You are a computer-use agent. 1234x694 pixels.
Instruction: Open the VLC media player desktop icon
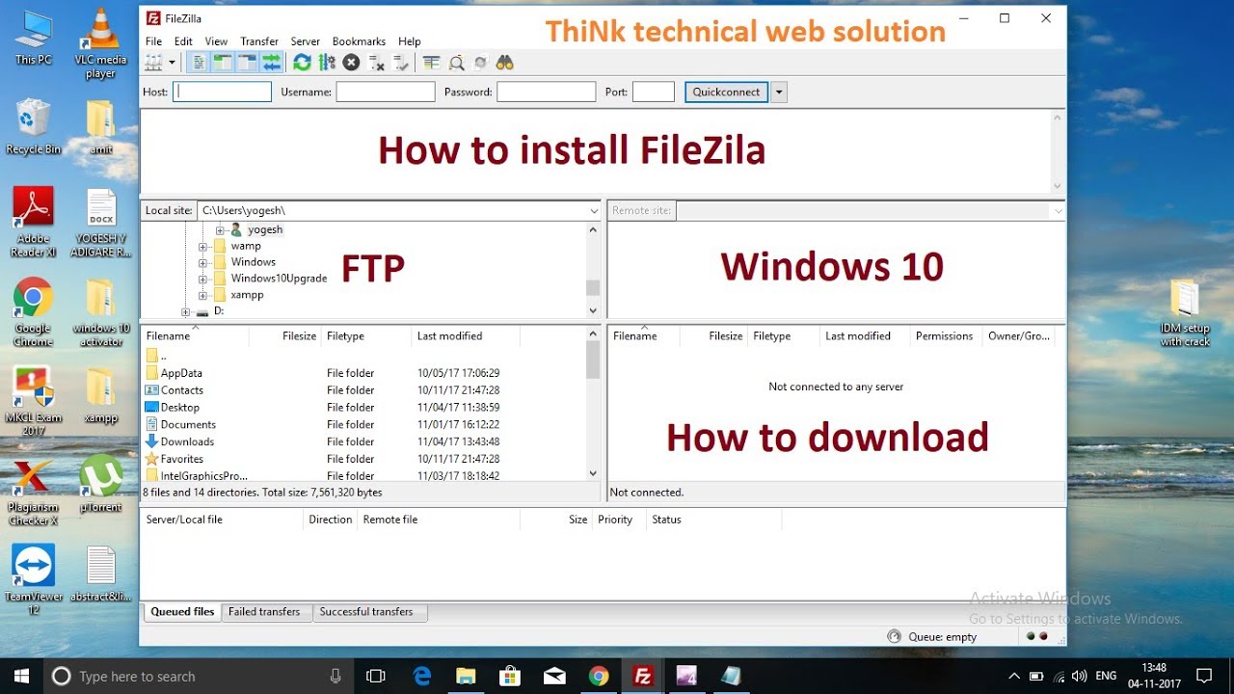(x=100, y=43)
